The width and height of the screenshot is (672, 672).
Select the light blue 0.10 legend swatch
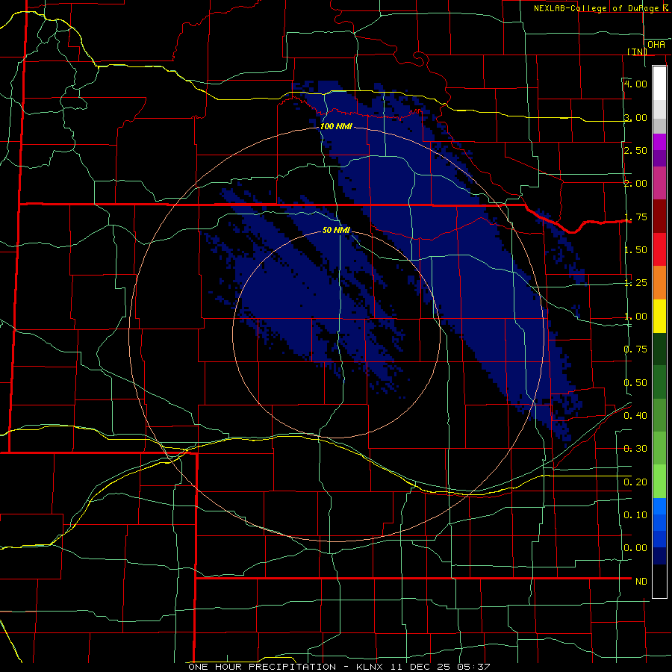click(x=659, y=506)
